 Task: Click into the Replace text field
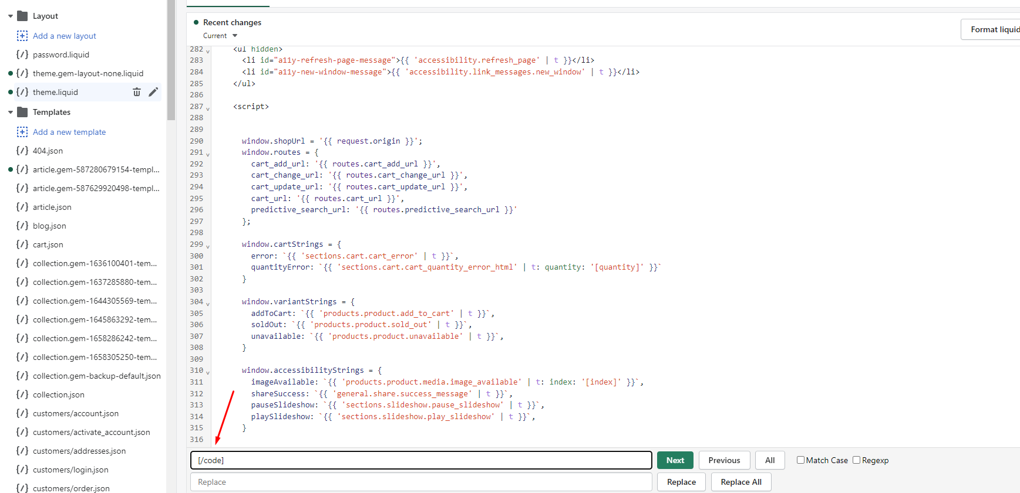tap(420, 482)
